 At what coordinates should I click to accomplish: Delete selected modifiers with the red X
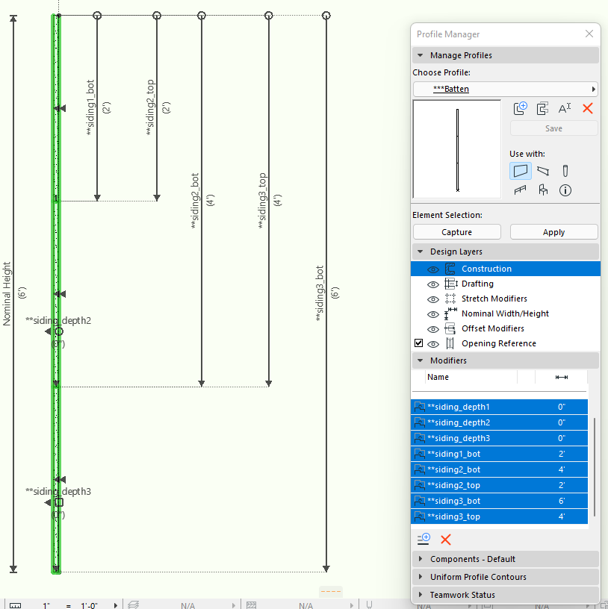tap(446, 539)
